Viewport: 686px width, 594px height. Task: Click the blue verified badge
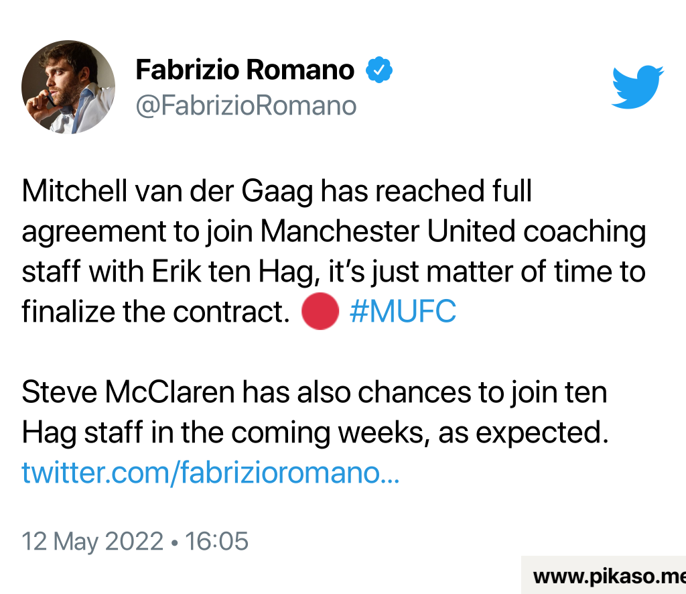coord(379,70)
